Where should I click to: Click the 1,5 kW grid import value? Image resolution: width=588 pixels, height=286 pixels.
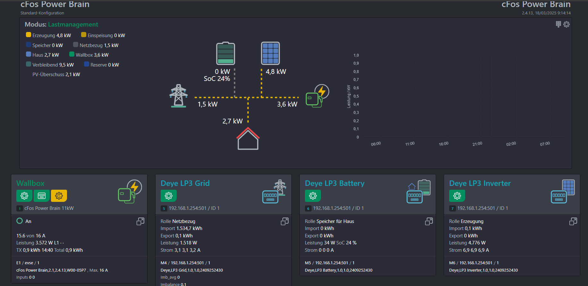pyautogui.click(x=207, y=104)
